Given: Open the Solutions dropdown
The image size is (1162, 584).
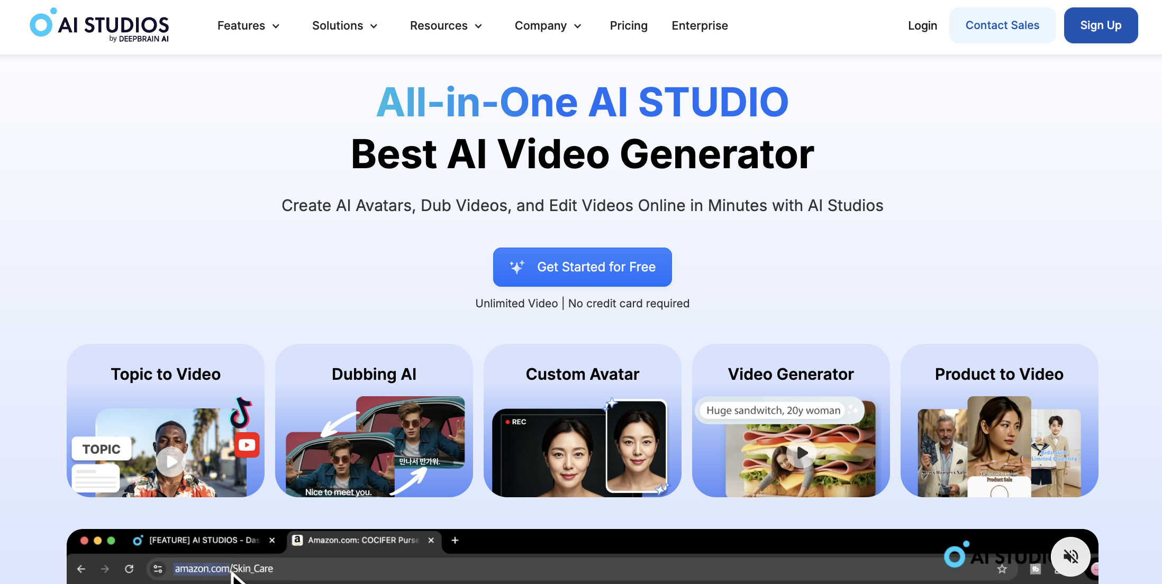Looking at the screenshot, I should (x=344, y=25).
